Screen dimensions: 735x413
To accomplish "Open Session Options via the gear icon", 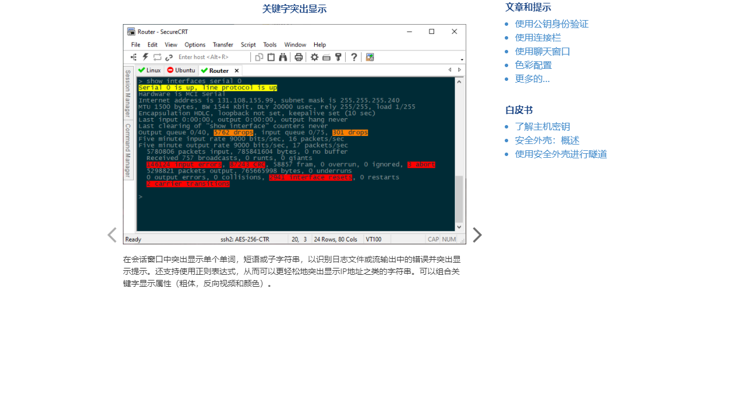I will click(314, 57).
